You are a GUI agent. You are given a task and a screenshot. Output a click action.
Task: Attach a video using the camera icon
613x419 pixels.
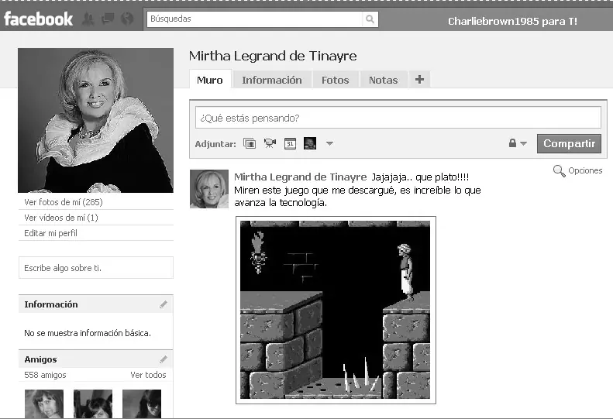pyautogui.click(x=270, y=143)
